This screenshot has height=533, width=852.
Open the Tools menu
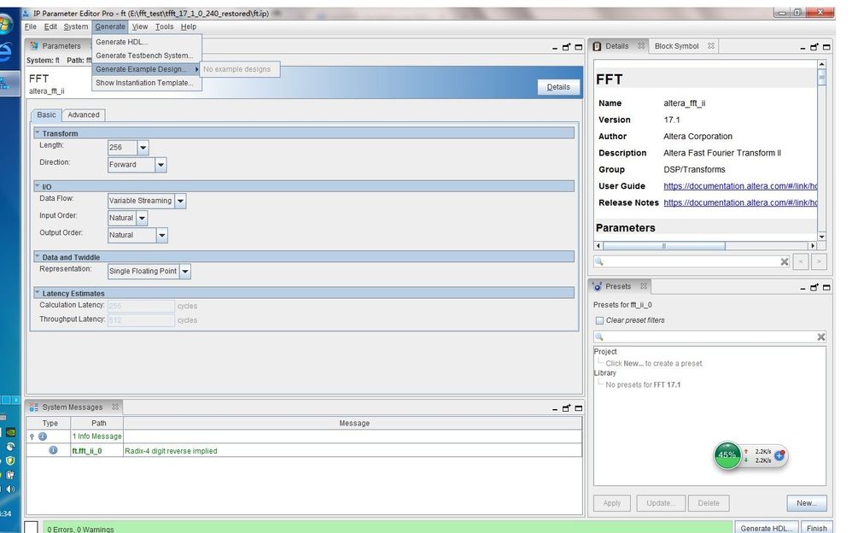[164, 26]
